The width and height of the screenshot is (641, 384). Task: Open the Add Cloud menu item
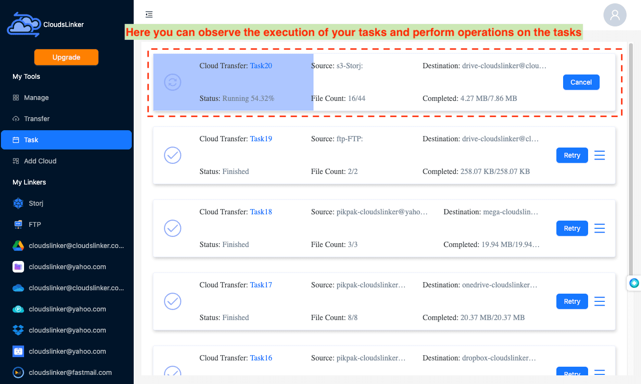(66, 161)
